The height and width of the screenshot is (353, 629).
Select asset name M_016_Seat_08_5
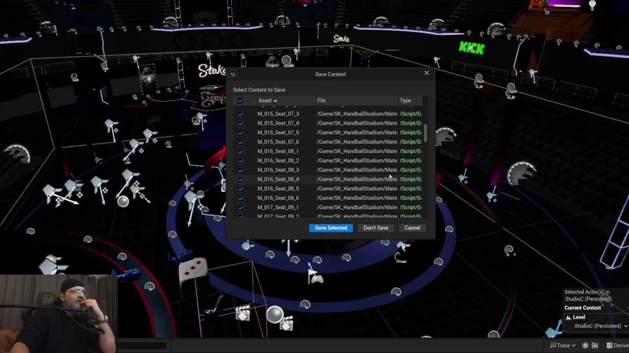coord(278,188)
